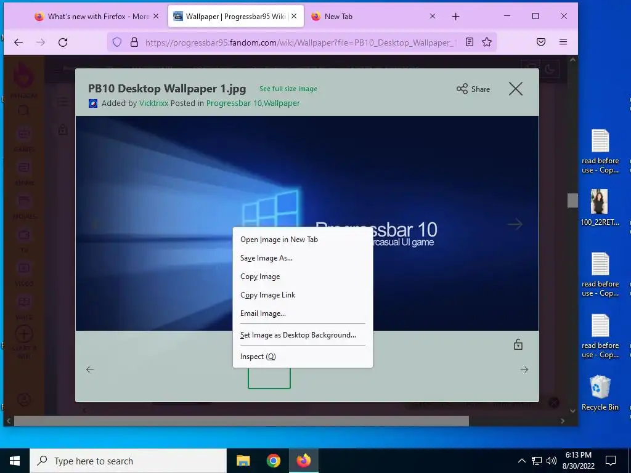
Task: Click the taskbar clock showing 6:13 PM
Action: [x=578, y=461]
